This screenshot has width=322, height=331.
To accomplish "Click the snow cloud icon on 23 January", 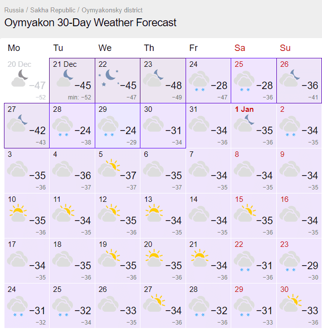I will tap(290, 261).
